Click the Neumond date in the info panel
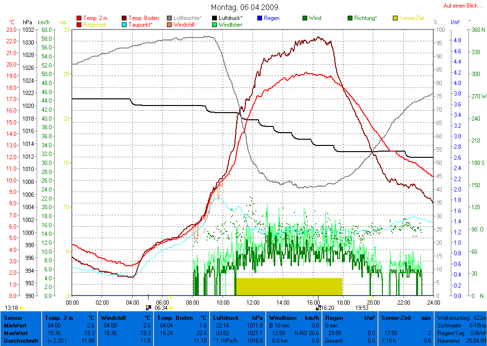Viewport: 487px width, 346px height. (476, 341)
